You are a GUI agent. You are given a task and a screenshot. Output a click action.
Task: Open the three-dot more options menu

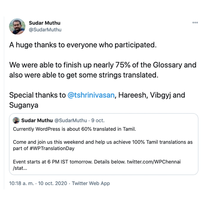pyautogui.click(x=195, y=23)
